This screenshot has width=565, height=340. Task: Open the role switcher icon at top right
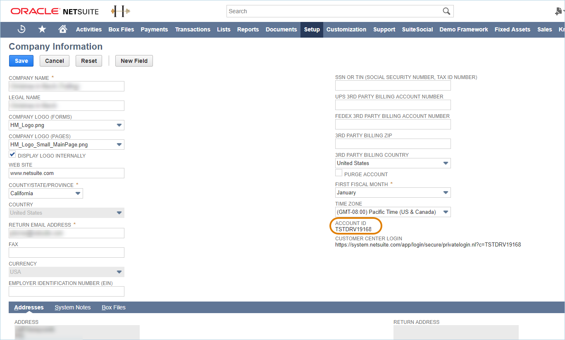tap(559, 12)
